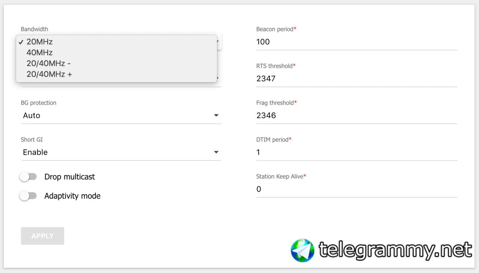
Task: Click the Short GI dropdown arrow
Action: coord(216,152)
